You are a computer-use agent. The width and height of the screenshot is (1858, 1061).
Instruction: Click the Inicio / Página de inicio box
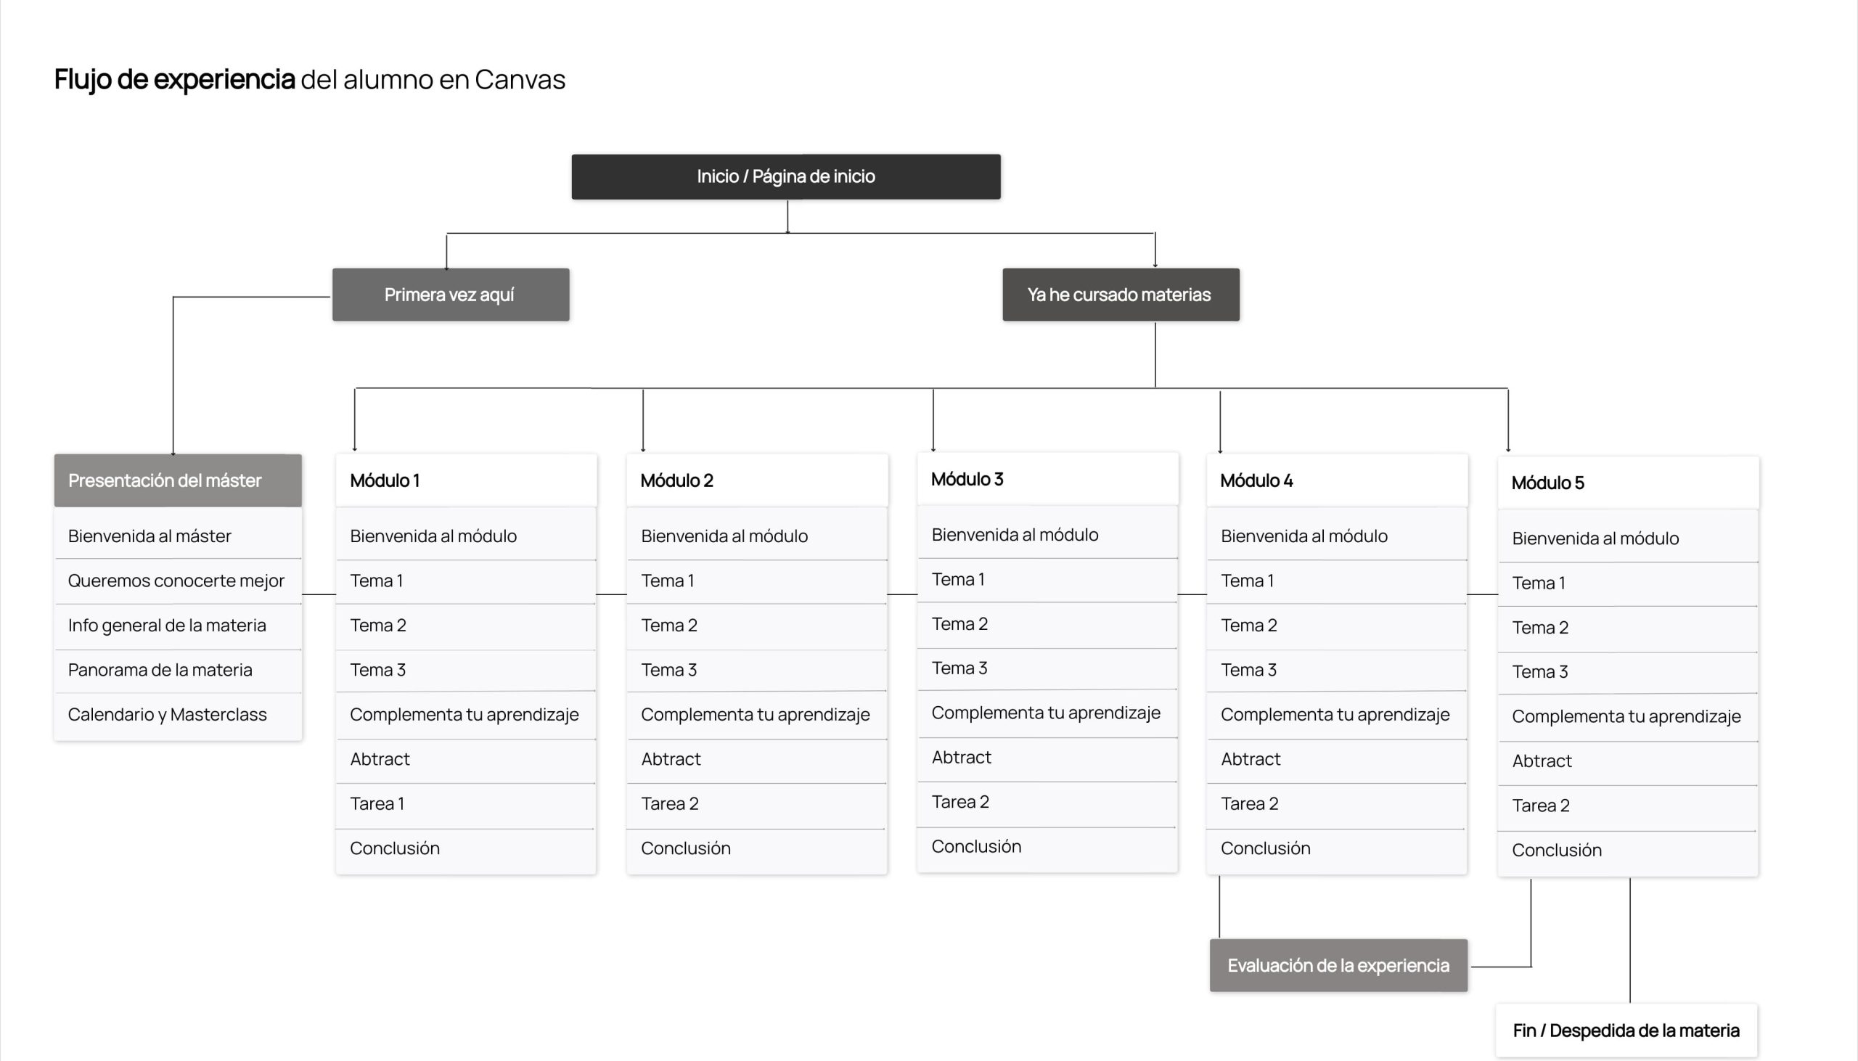(785, 176)
